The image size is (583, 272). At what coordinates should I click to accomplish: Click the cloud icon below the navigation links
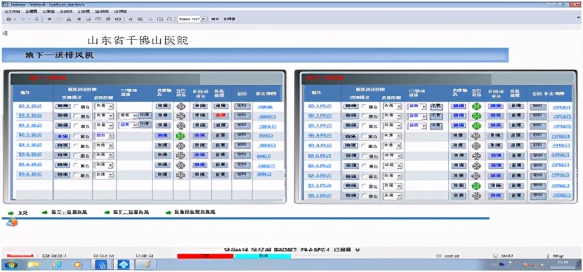tap(12, 223)
